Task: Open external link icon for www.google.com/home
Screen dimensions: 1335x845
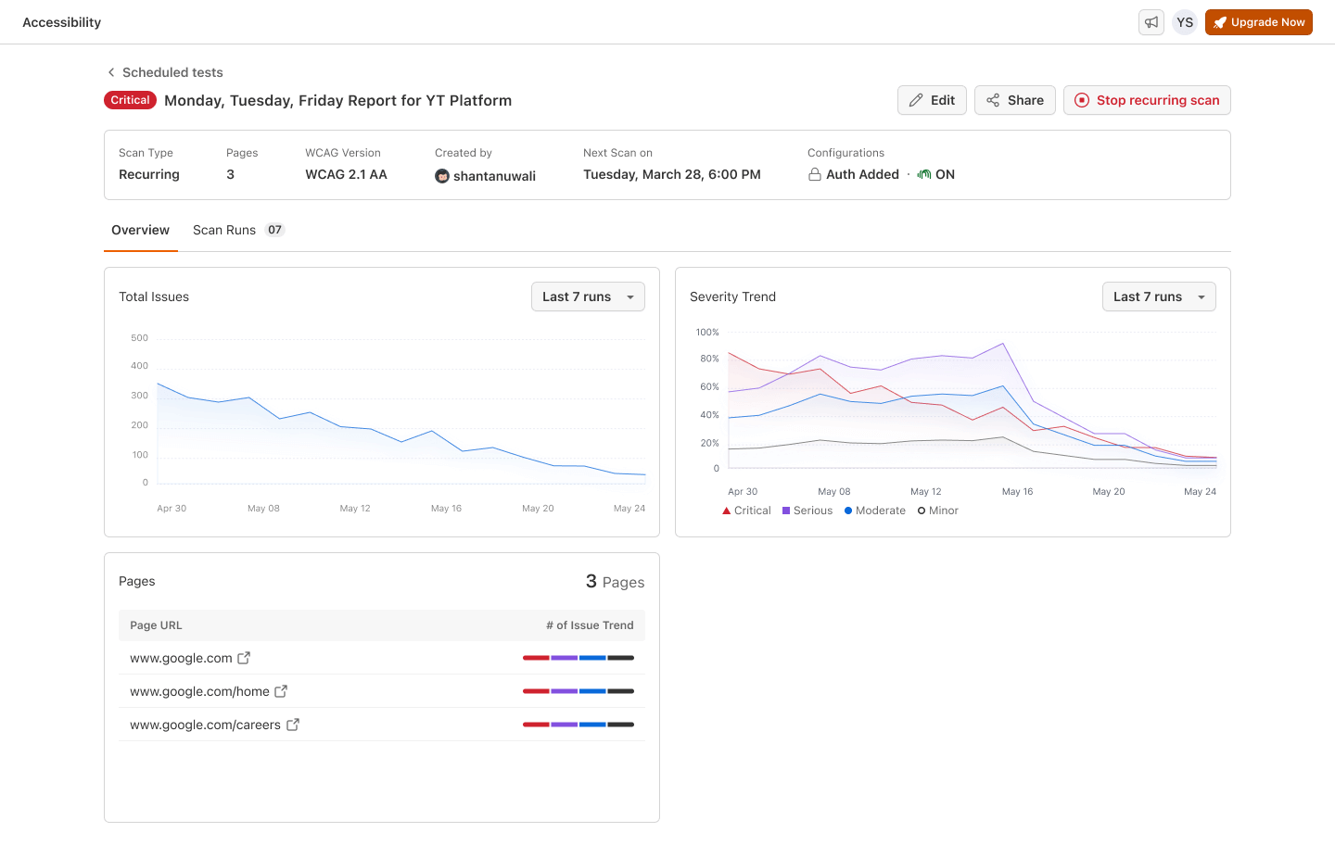Action: coord(281,691)
